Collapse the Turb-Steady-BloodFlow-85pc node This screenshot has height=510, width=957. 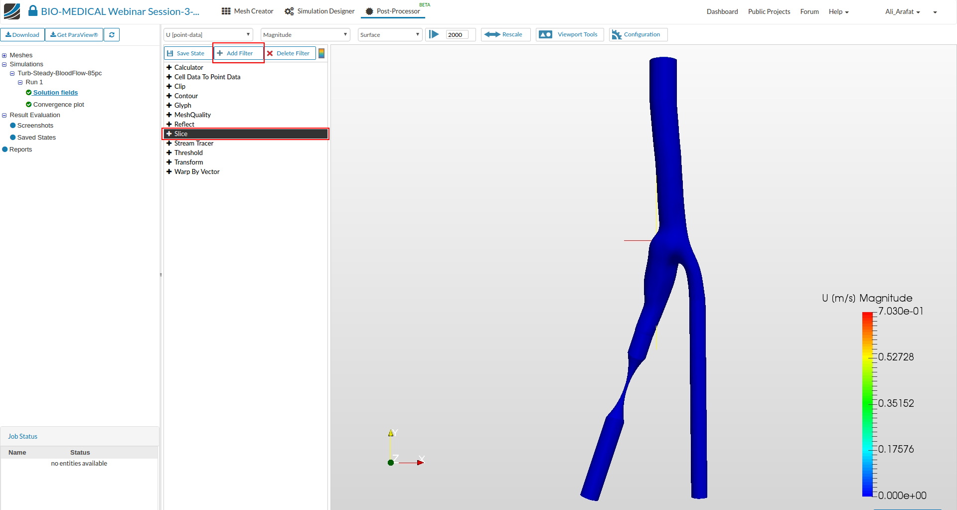pyautogui.click(x=12, y=73)
